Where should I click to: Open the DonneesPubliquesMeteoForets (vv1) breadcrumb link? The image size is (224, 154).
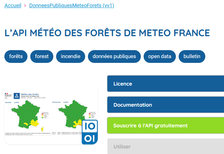(x=72, y=6)
